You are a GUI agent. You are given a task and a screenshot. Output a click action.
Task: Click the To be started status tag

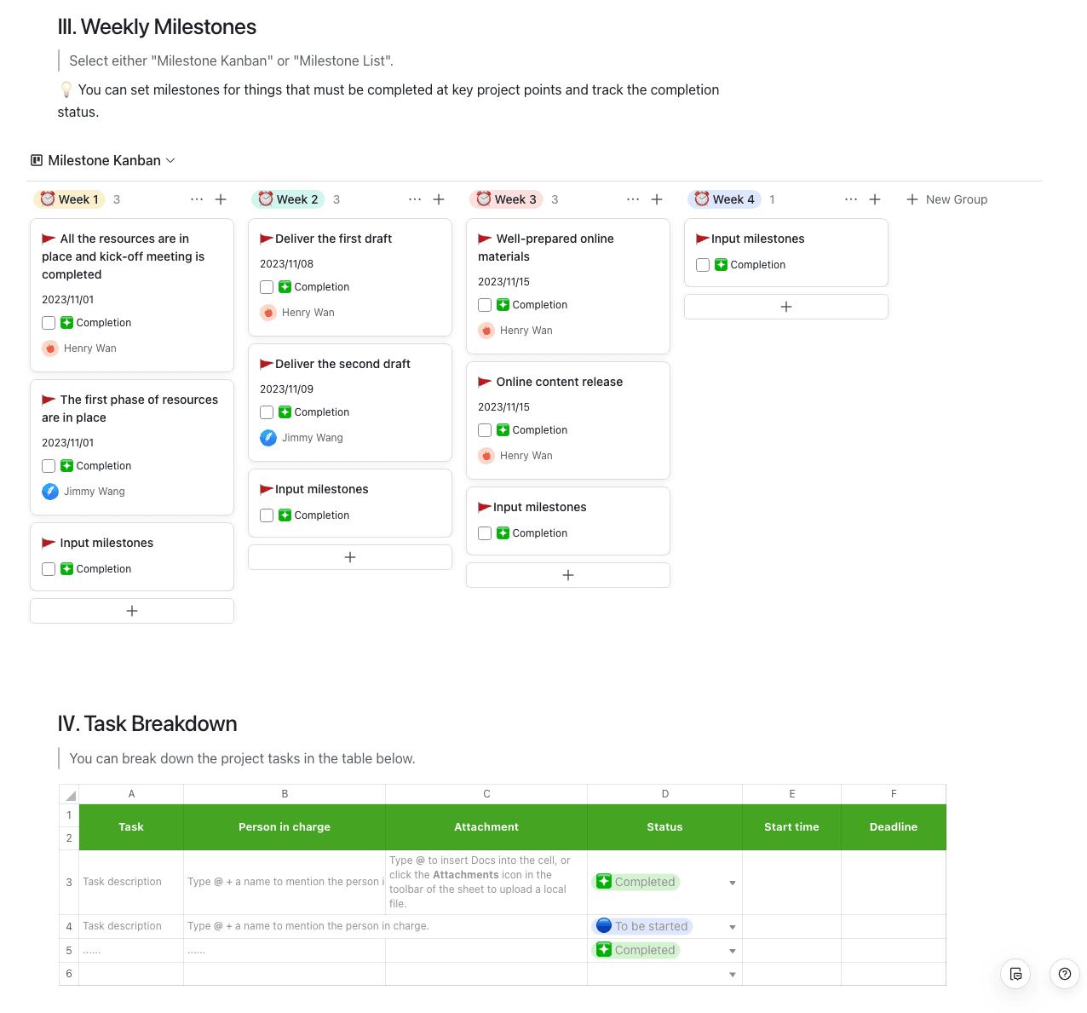(642, 926)
